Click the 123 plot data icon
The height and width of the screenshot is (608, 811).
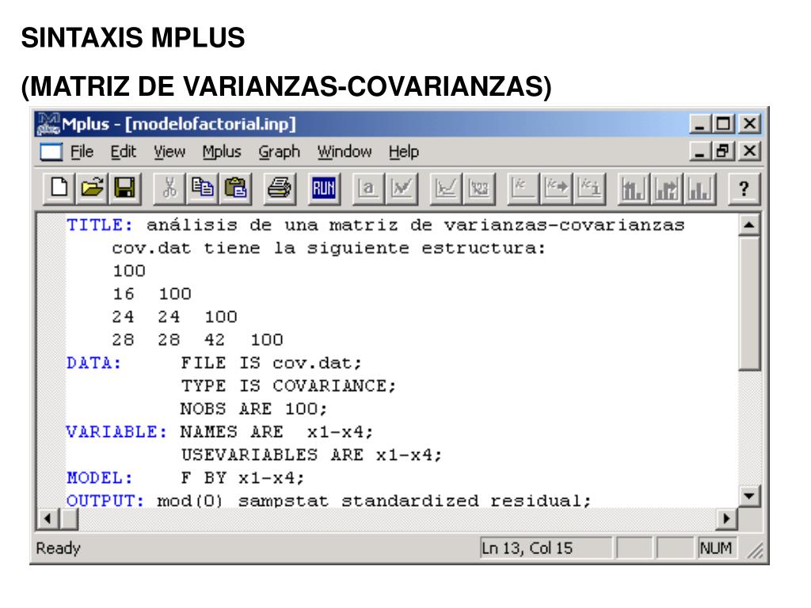479,188
